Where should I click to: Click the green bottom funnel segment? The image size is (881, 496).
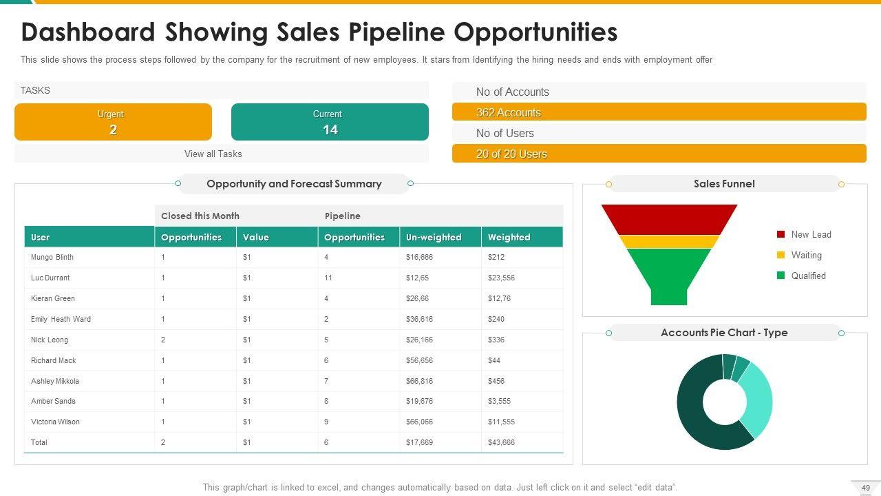(x=669, y=272)
